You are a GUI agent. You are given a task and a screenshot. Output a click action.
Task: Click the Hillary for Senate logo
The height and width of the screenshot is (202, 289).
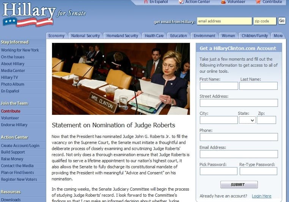click(44, 15)
